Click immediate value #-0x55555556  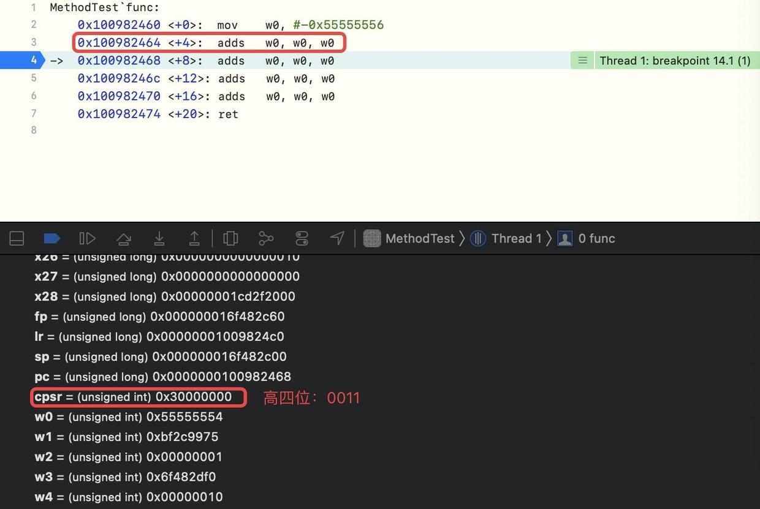point(338,25)
